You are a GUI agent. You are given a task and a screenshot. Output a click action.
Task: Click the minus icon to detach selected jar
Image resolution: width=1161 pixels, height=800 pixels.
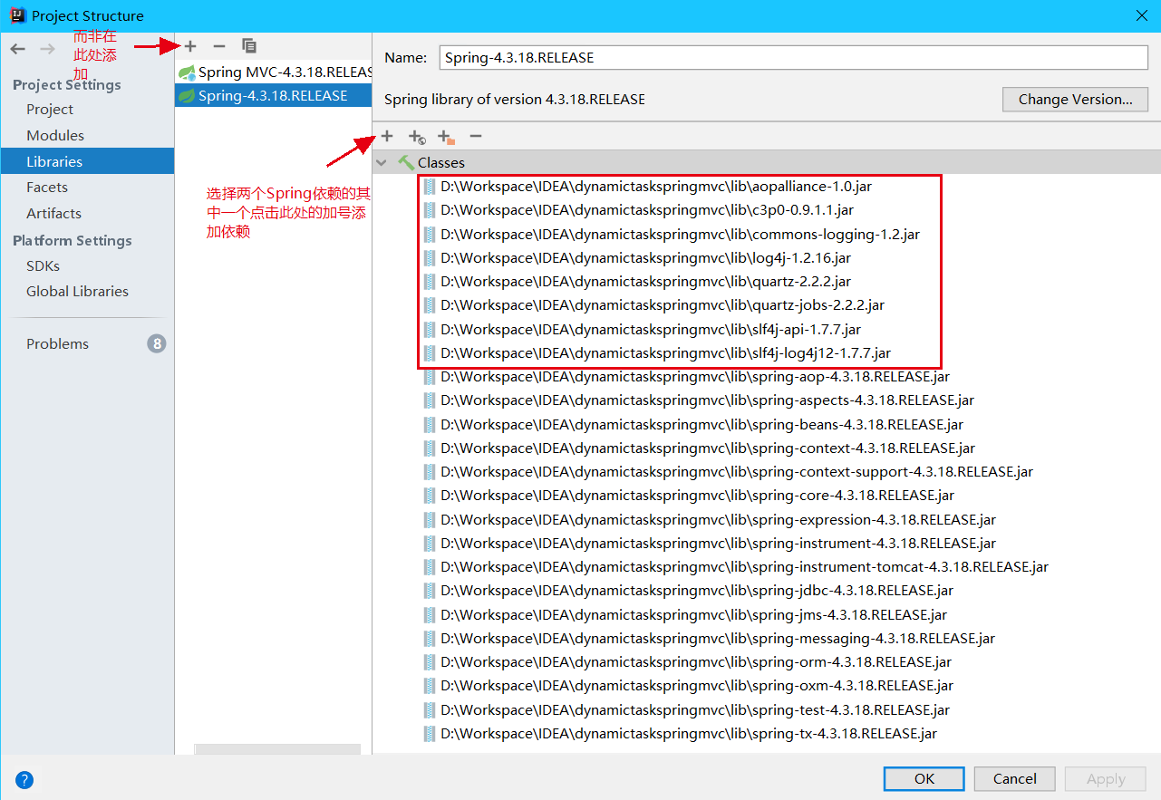coord(475,136)
